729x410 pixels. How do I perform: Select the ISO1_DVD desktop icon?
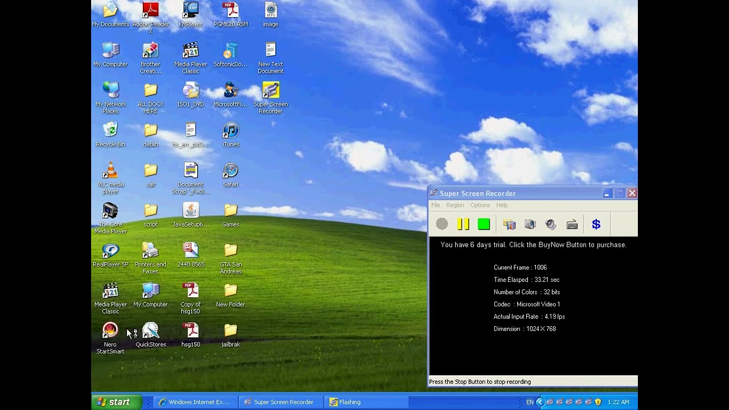click(191, 95)
